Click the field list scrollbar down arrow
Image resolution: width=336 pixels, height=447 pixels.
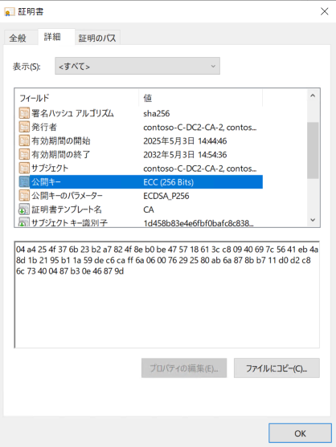coord(313,220)
